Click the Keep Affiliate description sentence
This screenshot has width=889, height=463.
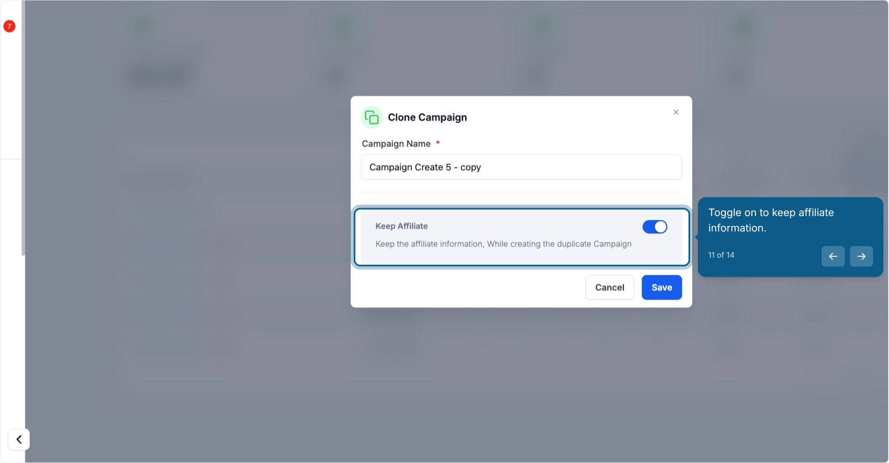pyautogui.click(x=503, y=244)
